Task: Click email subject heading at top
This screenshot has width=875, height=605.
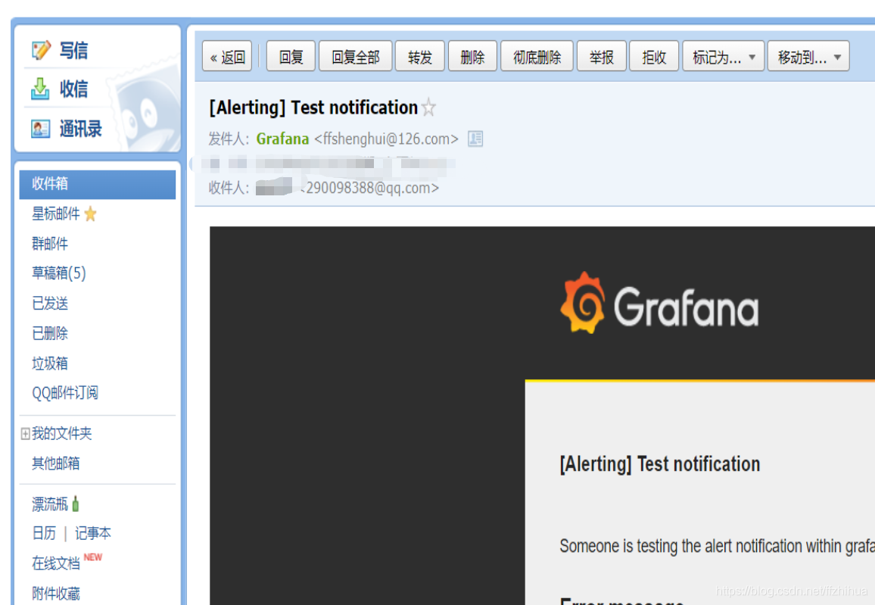Action: [x=313, y=108]
